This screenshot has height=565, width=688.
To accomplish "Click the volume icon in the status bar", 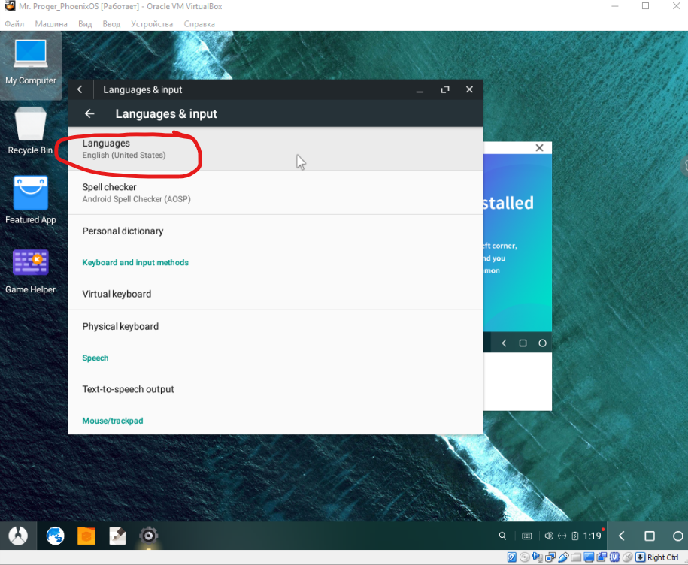I will coord(550,536).
